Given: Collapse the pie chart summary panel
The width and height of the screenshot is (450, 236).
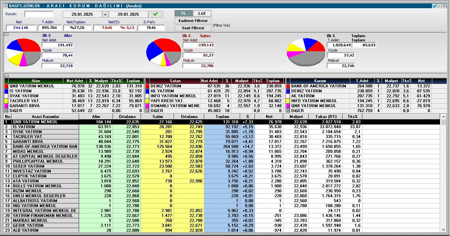Looking at the screenshot, I should 6,34.
